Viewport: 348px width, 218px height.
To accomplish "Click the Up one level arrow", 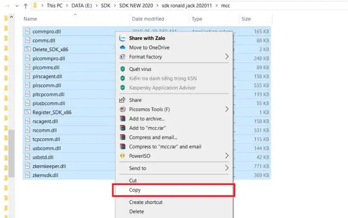I will [x=26, y=6].
